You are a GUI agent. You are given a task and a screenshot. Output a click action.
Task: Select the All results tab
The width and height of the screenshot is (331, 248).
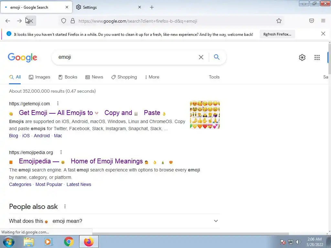coord(15,77)
